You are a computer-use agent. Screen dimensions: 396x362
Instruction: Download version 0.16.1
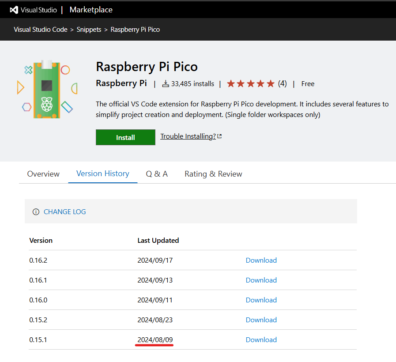point(261,280)
